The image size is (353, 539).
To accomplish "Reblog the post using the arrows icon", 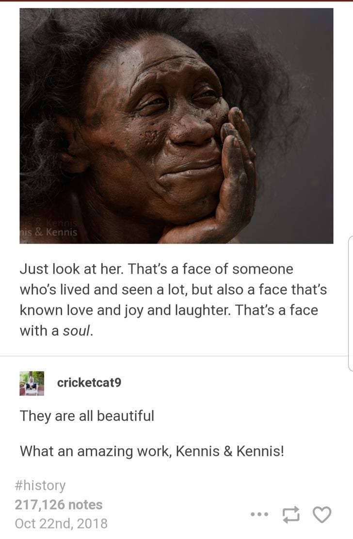I will (291, 515).
